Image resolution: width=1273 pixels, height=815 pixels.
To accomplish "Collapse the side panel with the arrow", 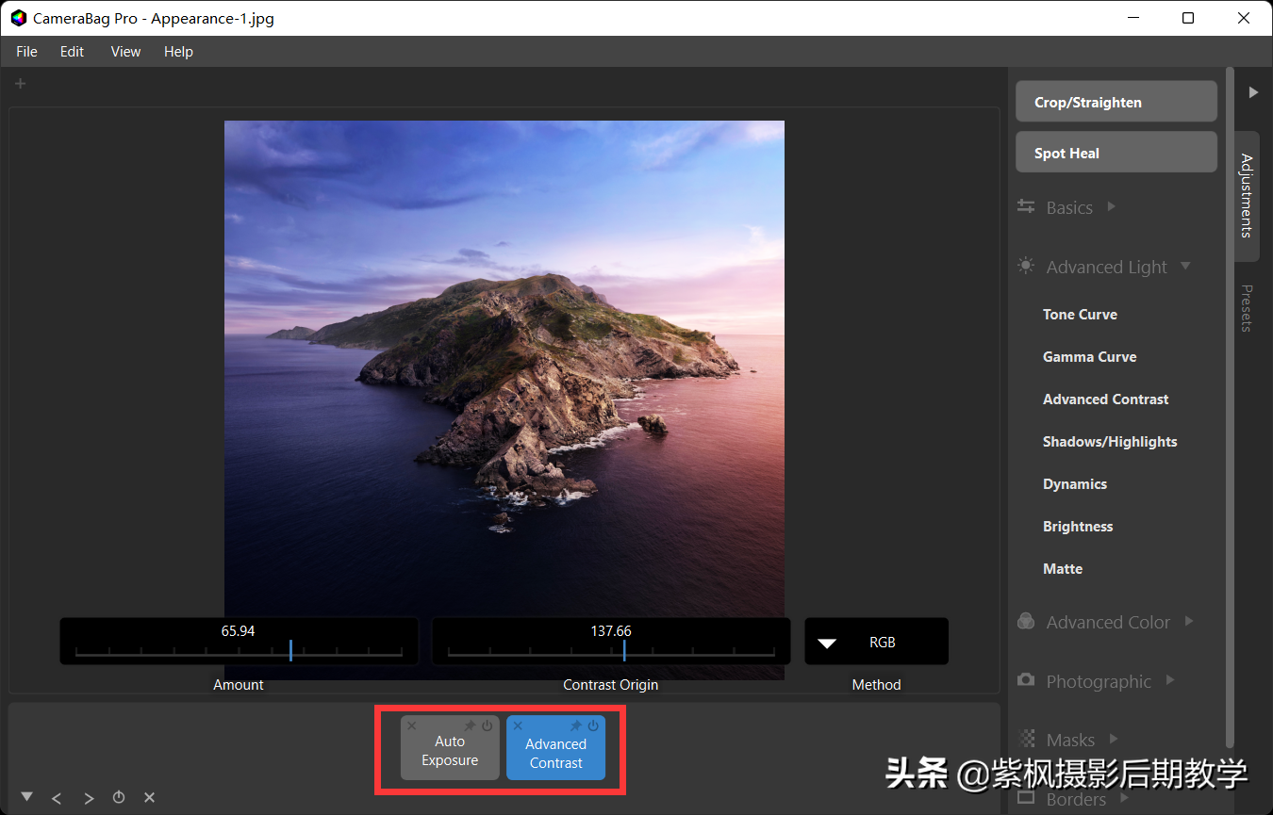I will 1253,92.
